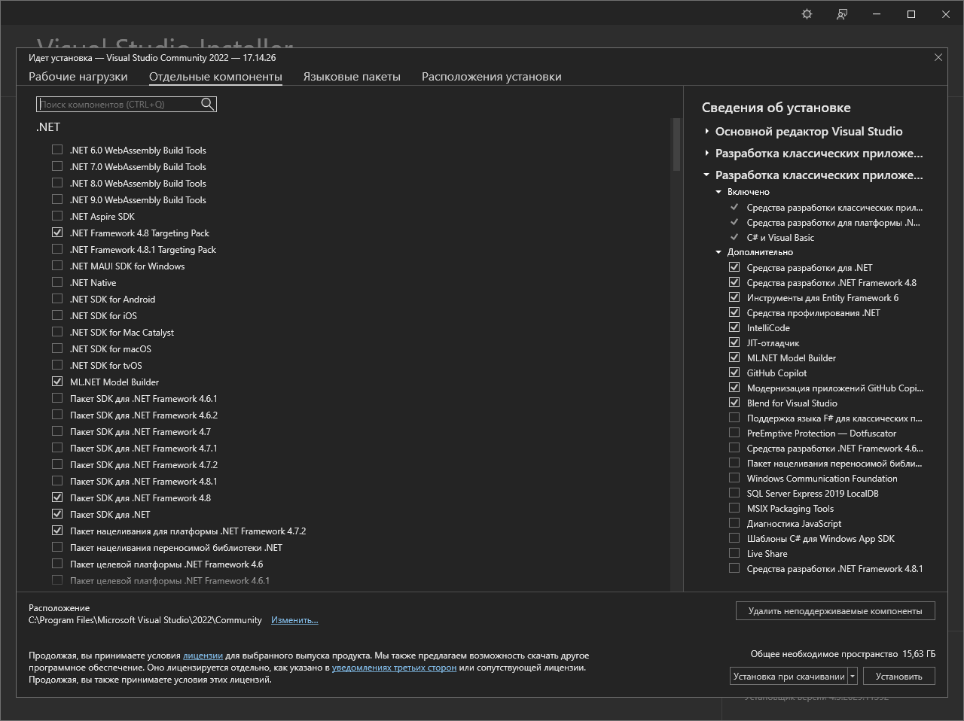The height and width of the screenshot is (721, 964).
Task: Expand Основной редактор Visual Studio section
Action: click(706, 132)
